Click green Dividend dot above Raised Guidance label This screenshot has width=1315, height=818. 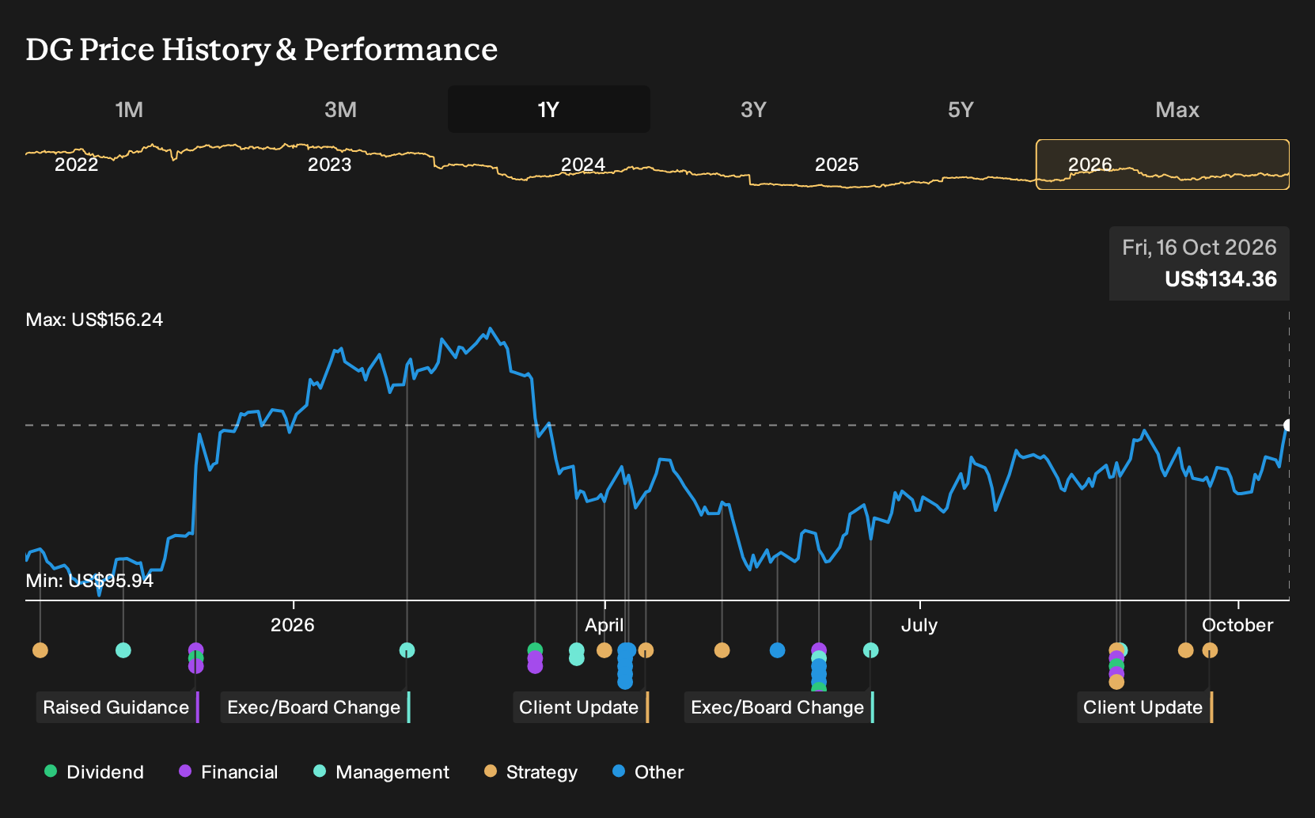pos(196,657)
